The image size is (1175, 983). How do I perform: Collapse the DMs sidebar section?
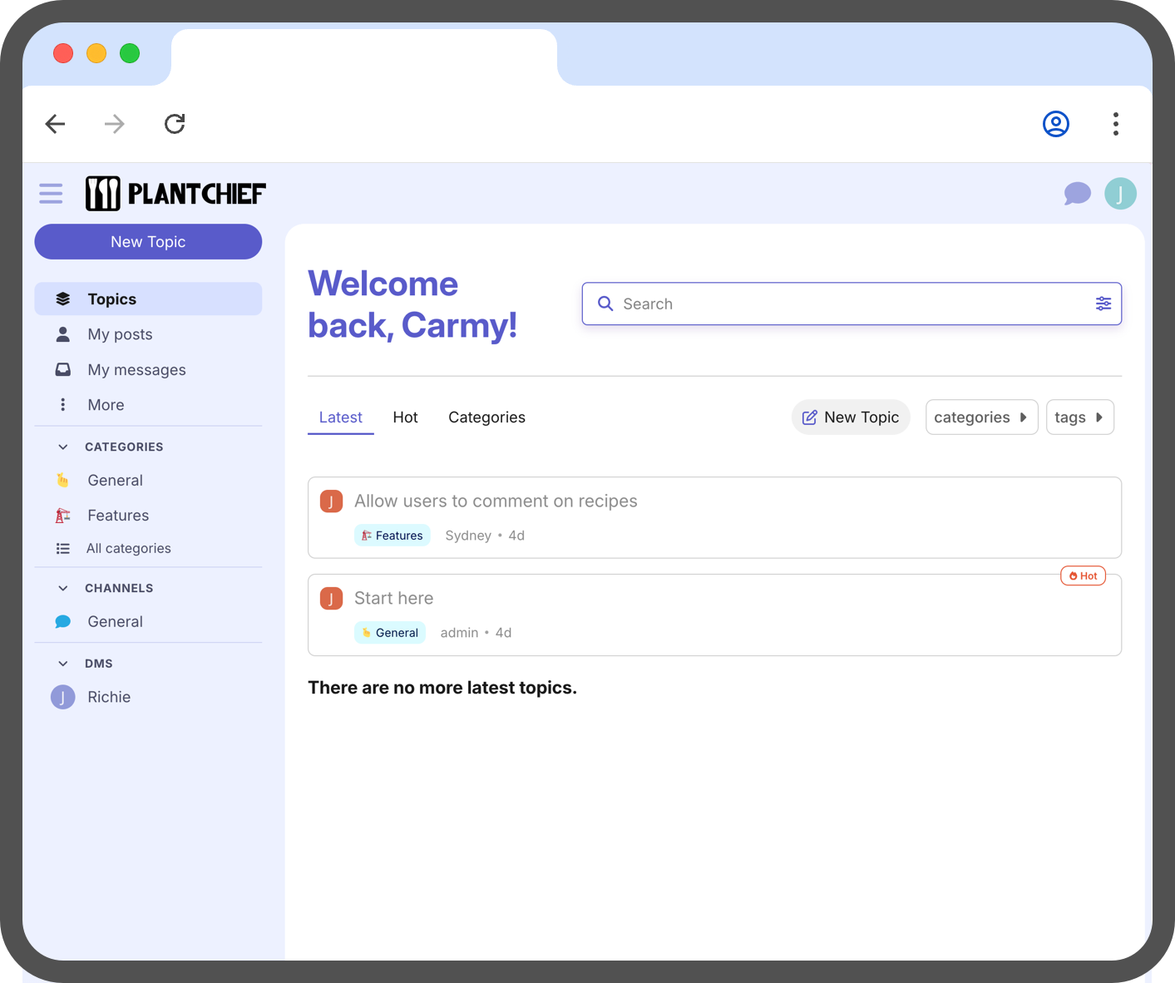(x=63, y=664)
